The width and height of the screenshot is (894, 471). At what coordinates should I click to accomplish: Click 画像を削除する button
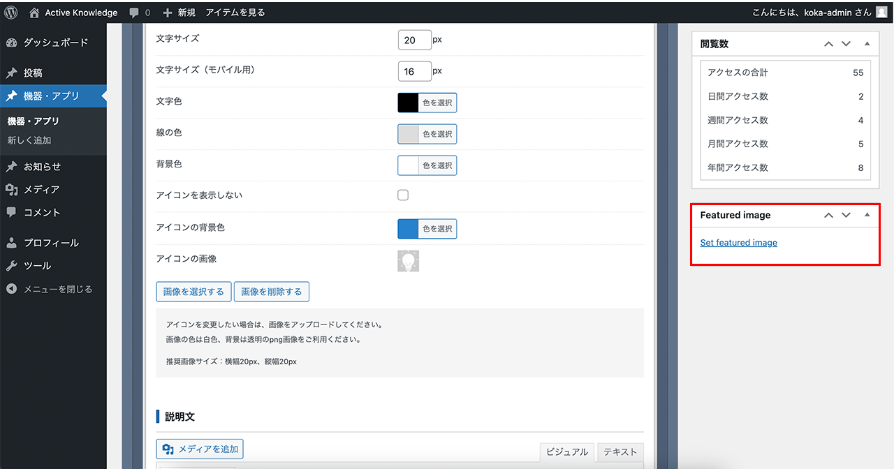(x=272, y=292)
